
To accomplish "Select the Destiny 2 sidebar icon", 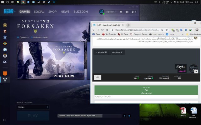I will (x=5, y=80).
